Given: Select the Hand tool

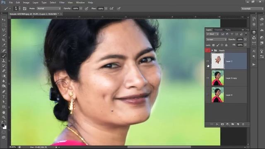Looking at the screenshot, I should coord(4,112).
